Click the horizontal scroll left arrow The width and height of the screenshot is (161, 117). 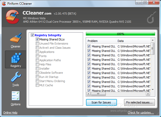pos(88,94)
